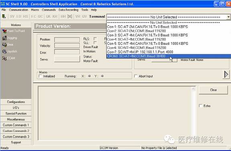Toggle the RLS checkbox
Screen dimensions: 231x151
click(x=95, y=39)
